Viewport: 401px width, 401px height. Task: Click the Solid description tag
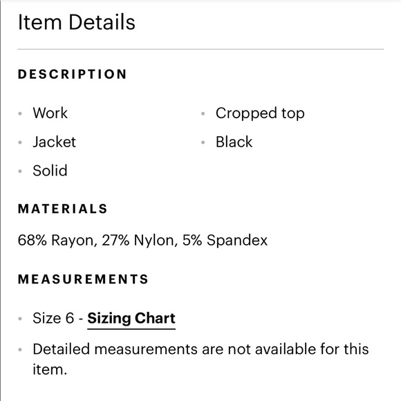[x=50, y=170]
